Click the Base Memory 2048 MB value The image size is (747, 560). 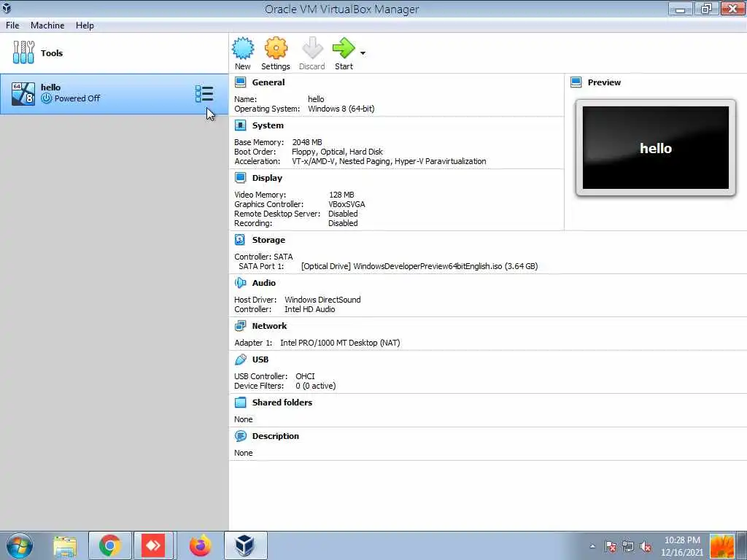pyautogui.click(x=307, y=142)
